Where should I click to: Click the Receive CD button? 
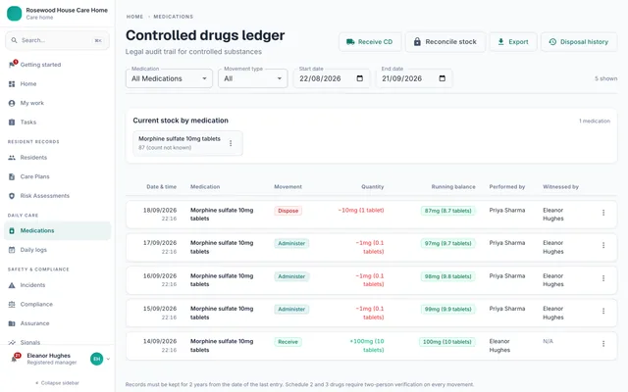click(x=370, y=42)
